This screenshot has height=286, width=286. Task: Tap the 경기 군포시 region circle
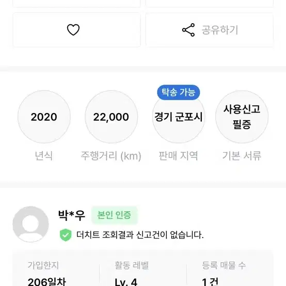179,119
